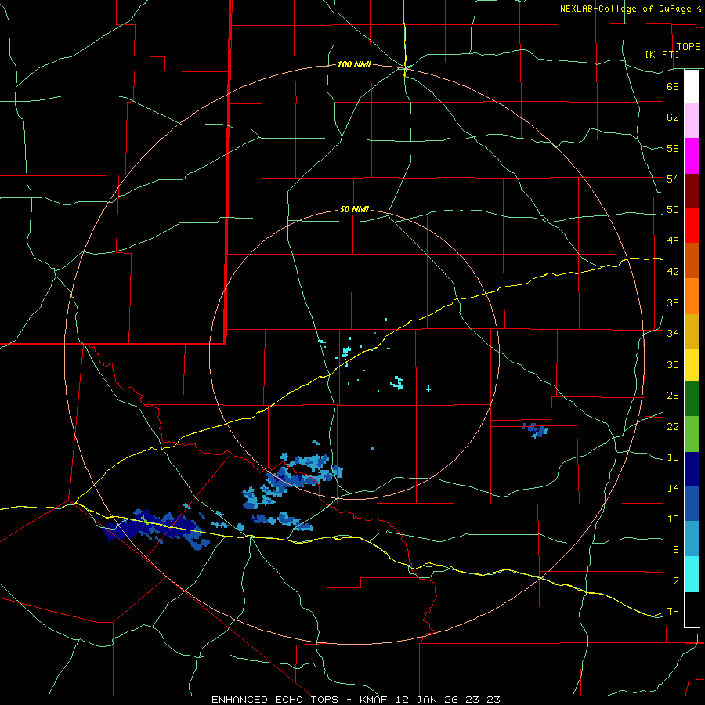Click the navy blue legend swatch
The width and height of the screenshot is (705, 705).
tap(692, 469)
